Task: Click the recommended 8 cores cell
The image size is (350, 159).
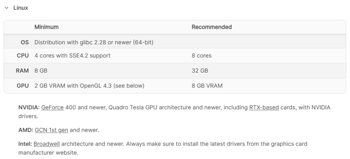Action: (x=202, y=56)
